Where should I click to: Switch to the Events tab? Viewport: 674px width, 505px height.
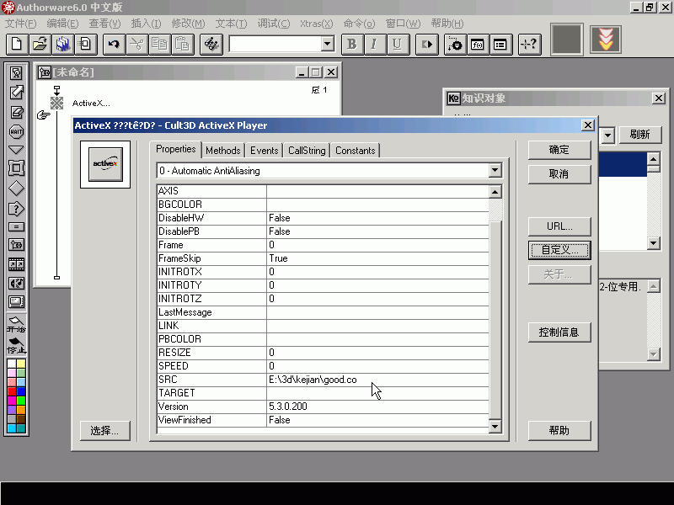264,151
